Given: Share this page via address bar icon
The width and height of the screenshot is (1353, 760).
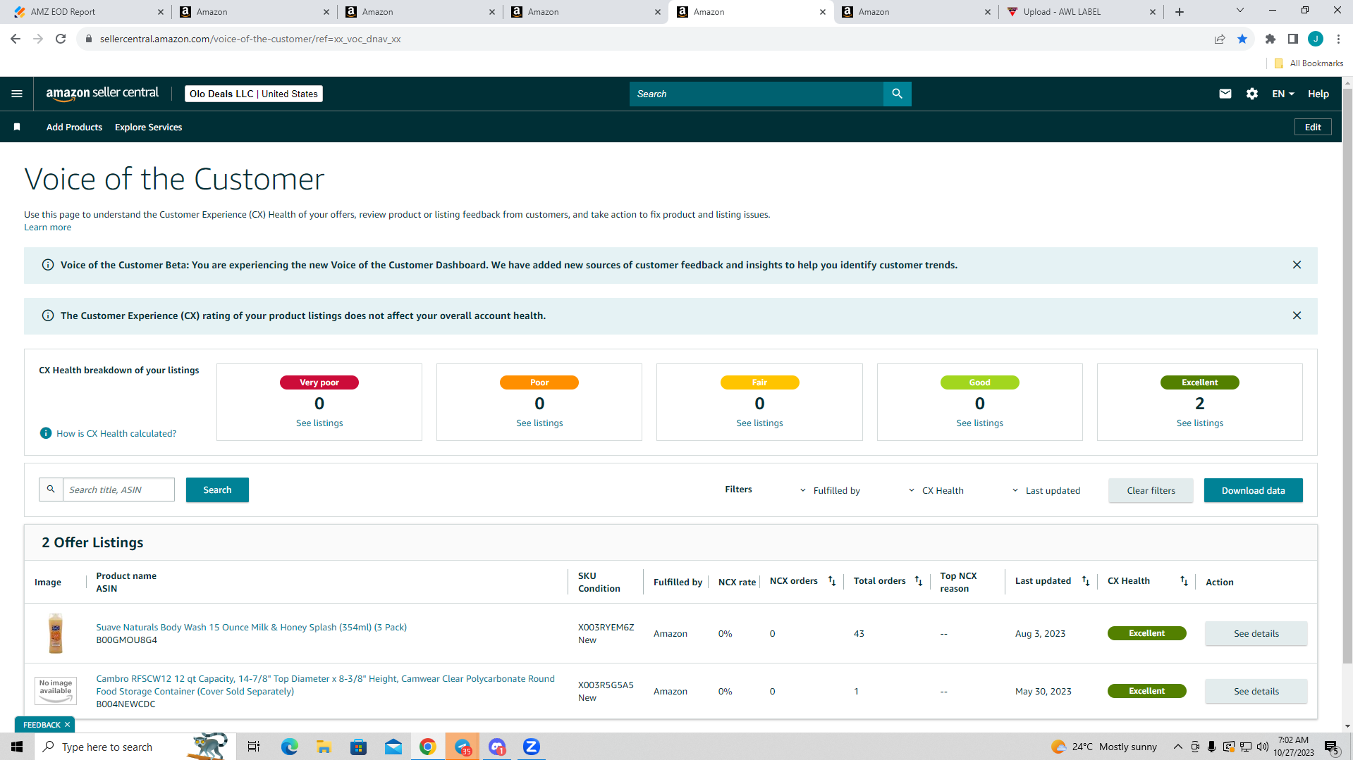Looking at the screenshot, I should [x=1220, y=39].
